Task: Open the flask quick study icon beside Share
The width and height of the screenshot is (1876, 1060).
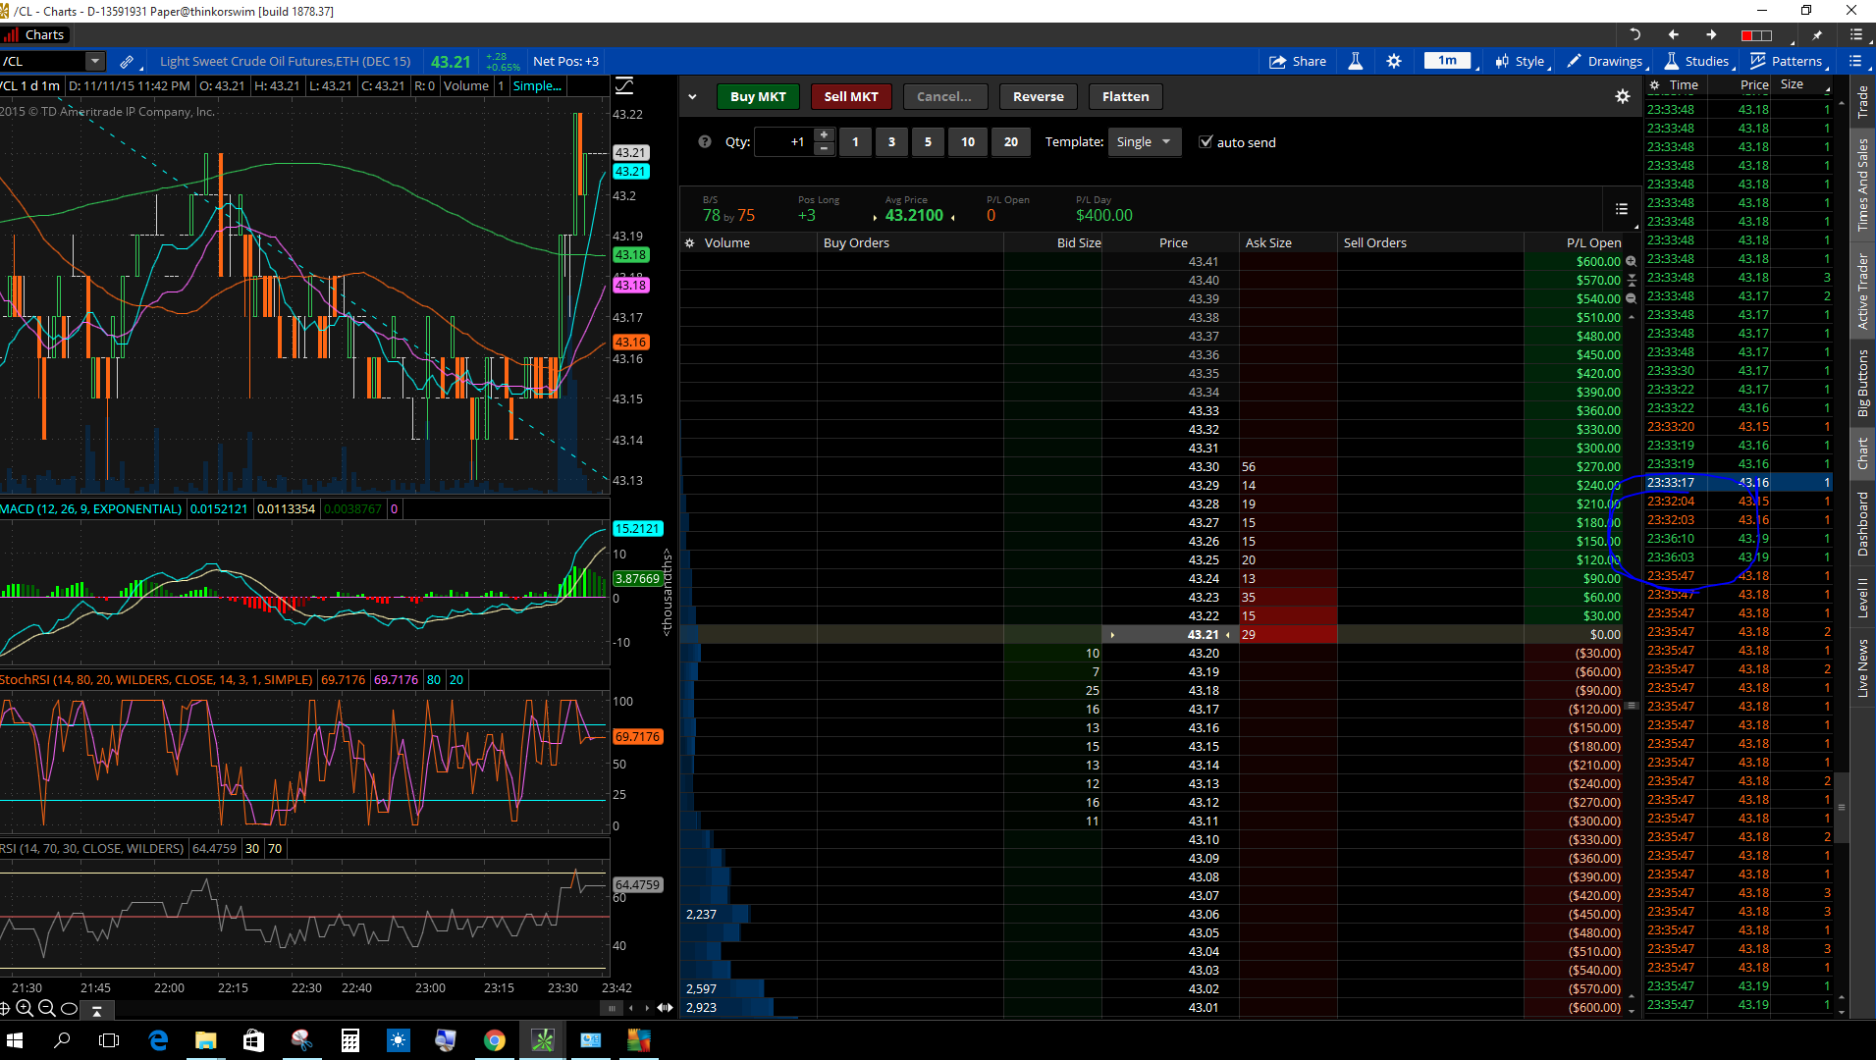Action: (1355, 61)
